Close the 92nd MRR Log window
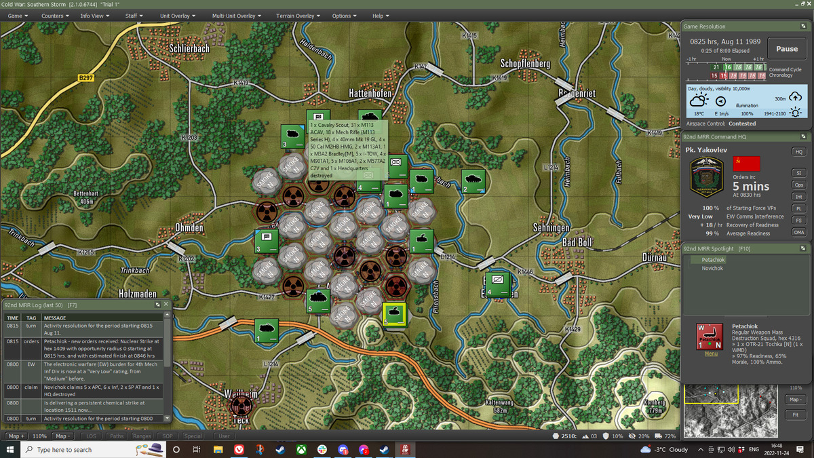 click(x=166, y=305)
